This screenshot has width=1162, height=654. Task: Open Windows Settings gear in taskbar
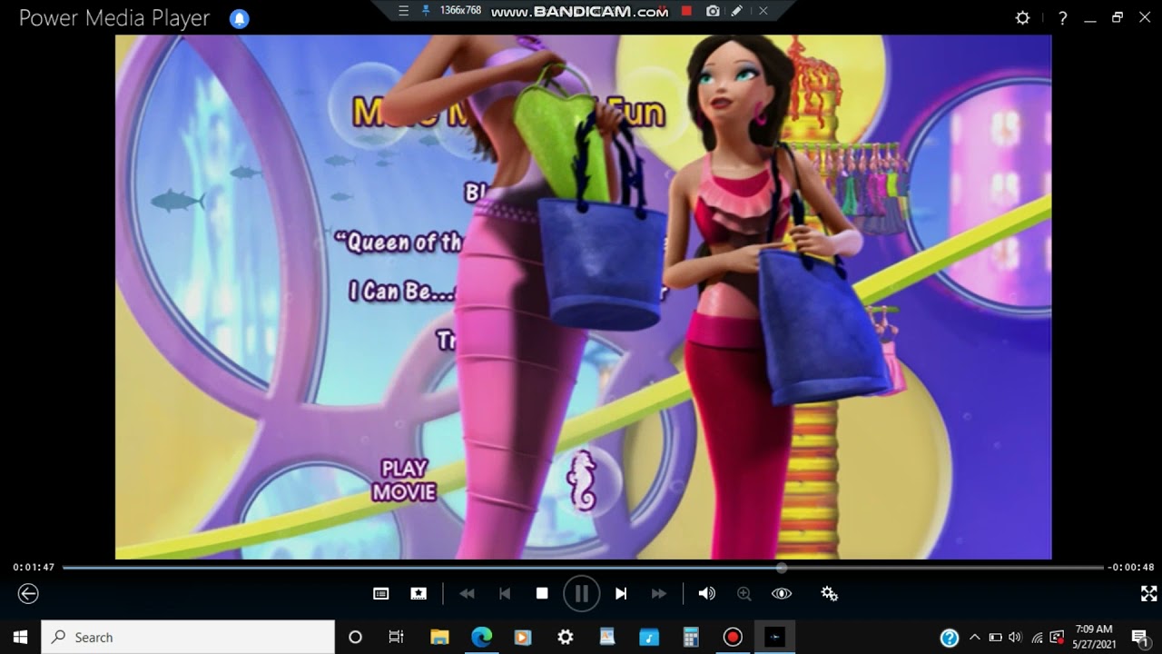(x=565, y=638)
